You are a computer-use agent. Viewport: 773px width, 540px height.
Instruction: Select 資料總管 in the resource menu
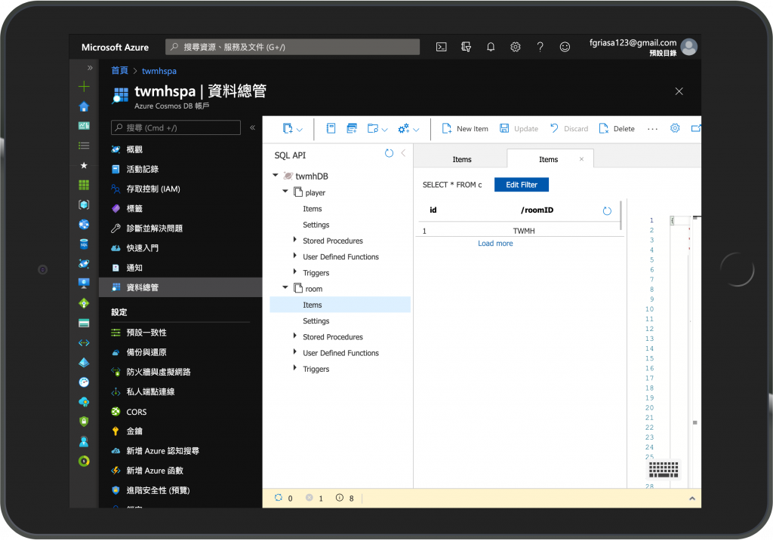(180, 287)
